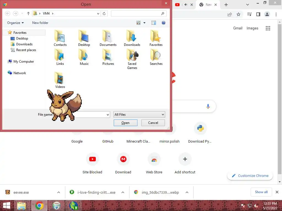Open the Images link
Screen dimensions: 282x211
252,28
